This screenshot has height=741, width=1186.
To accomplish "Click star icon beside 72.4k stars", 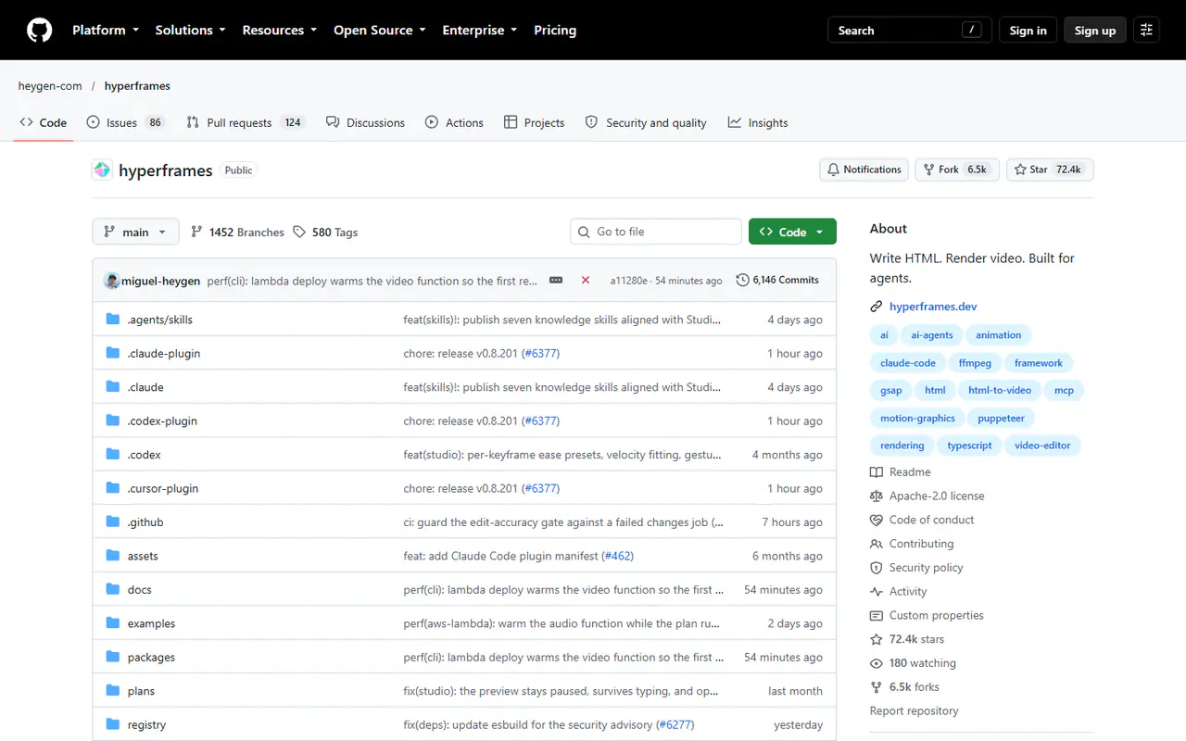I will pos(877,639).
